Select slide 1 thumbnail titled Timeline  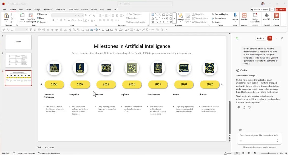[18, 42]
